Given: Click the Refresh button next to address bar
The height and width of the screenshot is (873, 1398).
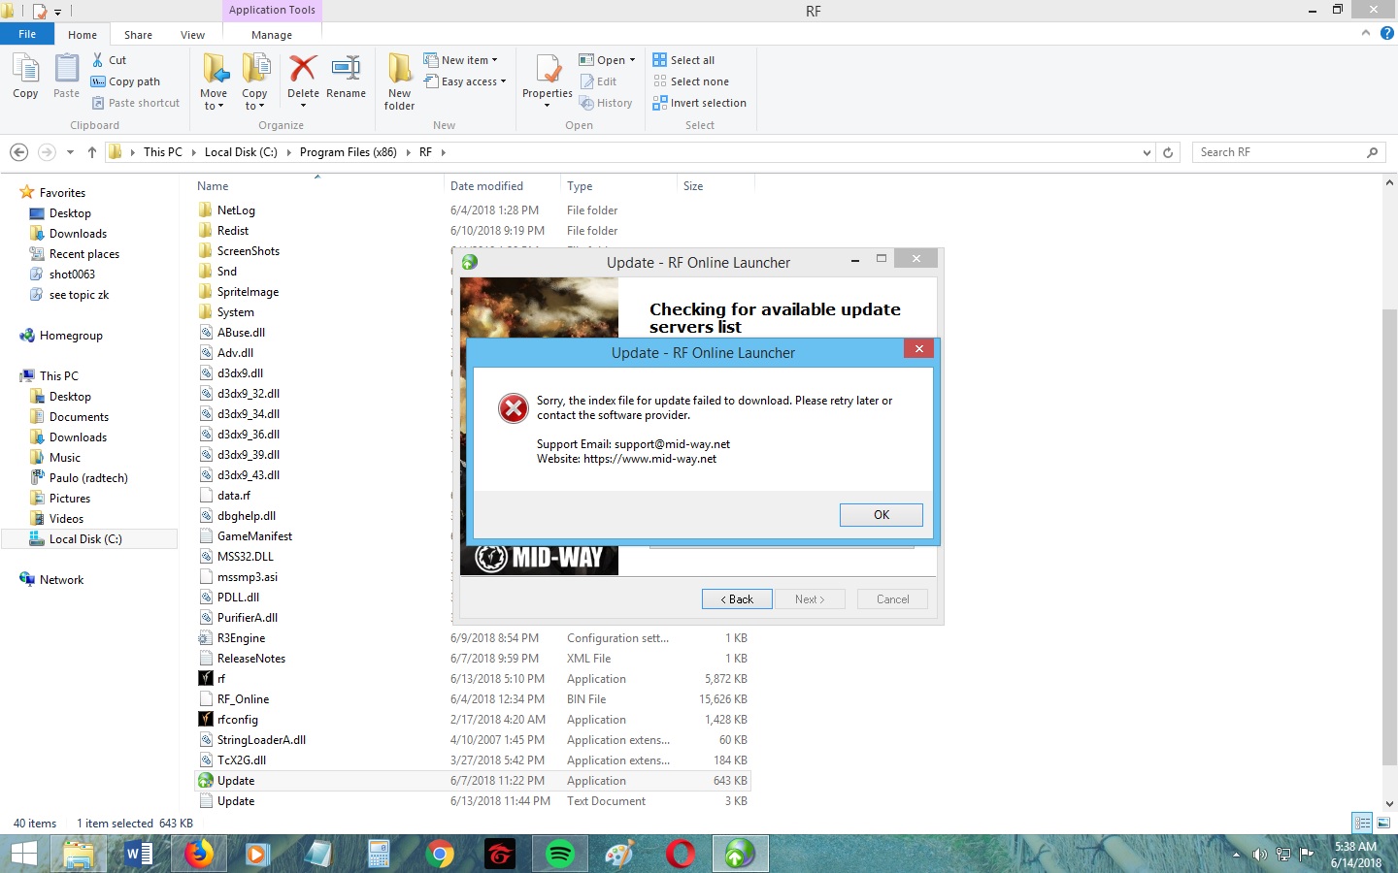Looking at the screenshot, I should pos(1168,152).
